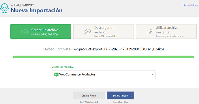The width and height of the screenshot is (199, 104).
Task: Click the Create or modify label
Action: 63,67
